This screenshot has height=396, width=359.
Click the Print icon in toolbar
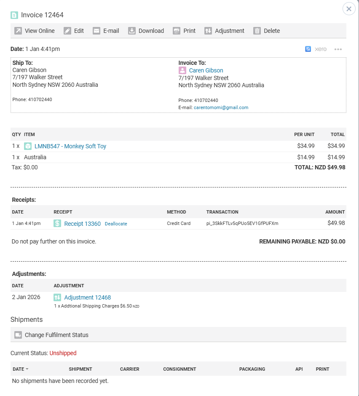[177, 31]
